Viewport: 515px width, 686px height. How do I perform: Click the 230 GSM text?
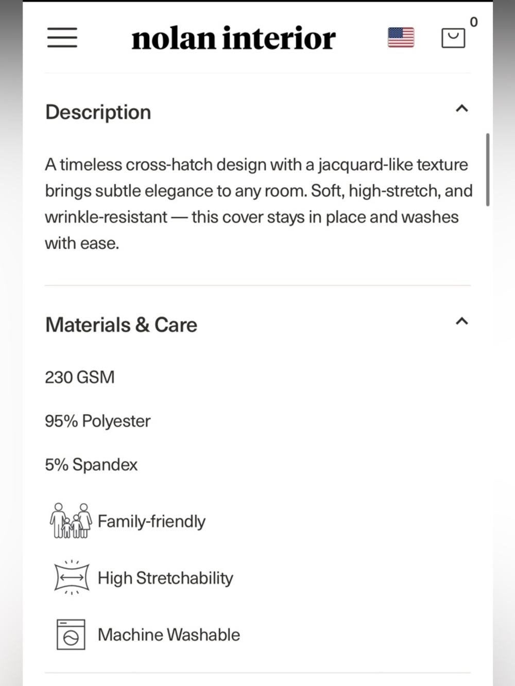click(80, 377)
